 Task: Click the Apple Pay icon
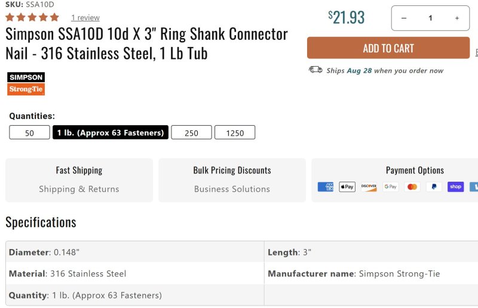point(347,187)
